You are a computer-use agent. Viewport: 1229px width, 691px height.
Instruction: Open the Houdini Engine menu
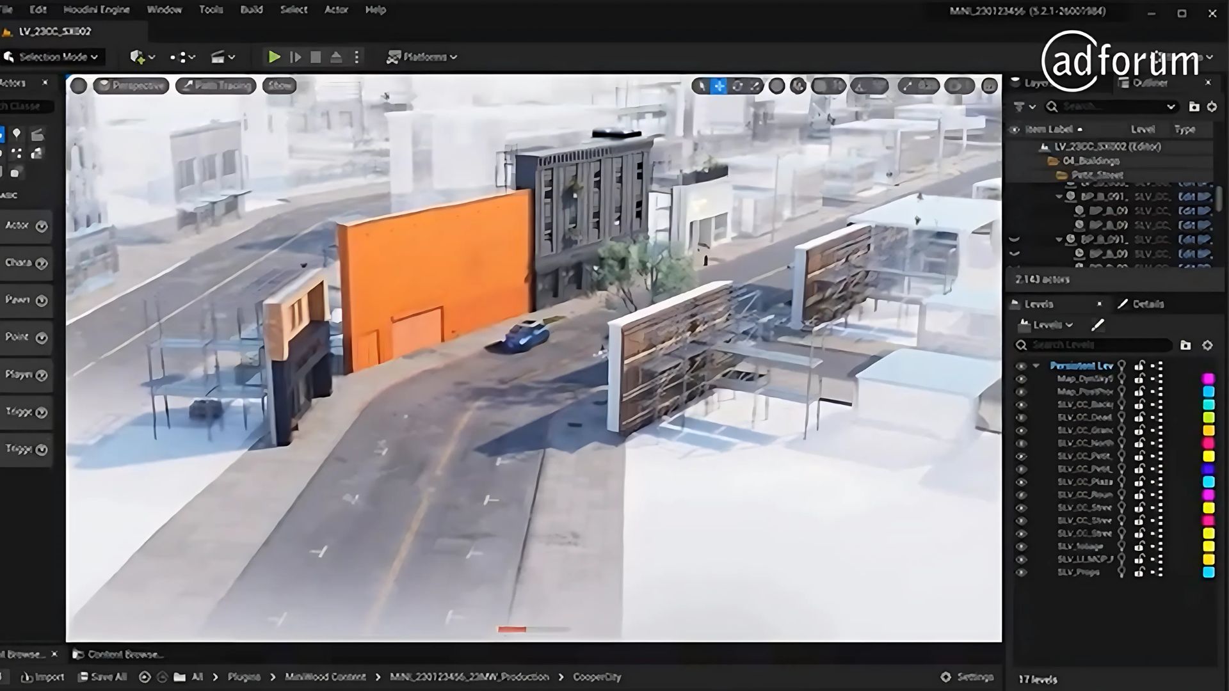pyautogui.click(x=97, y=10)
